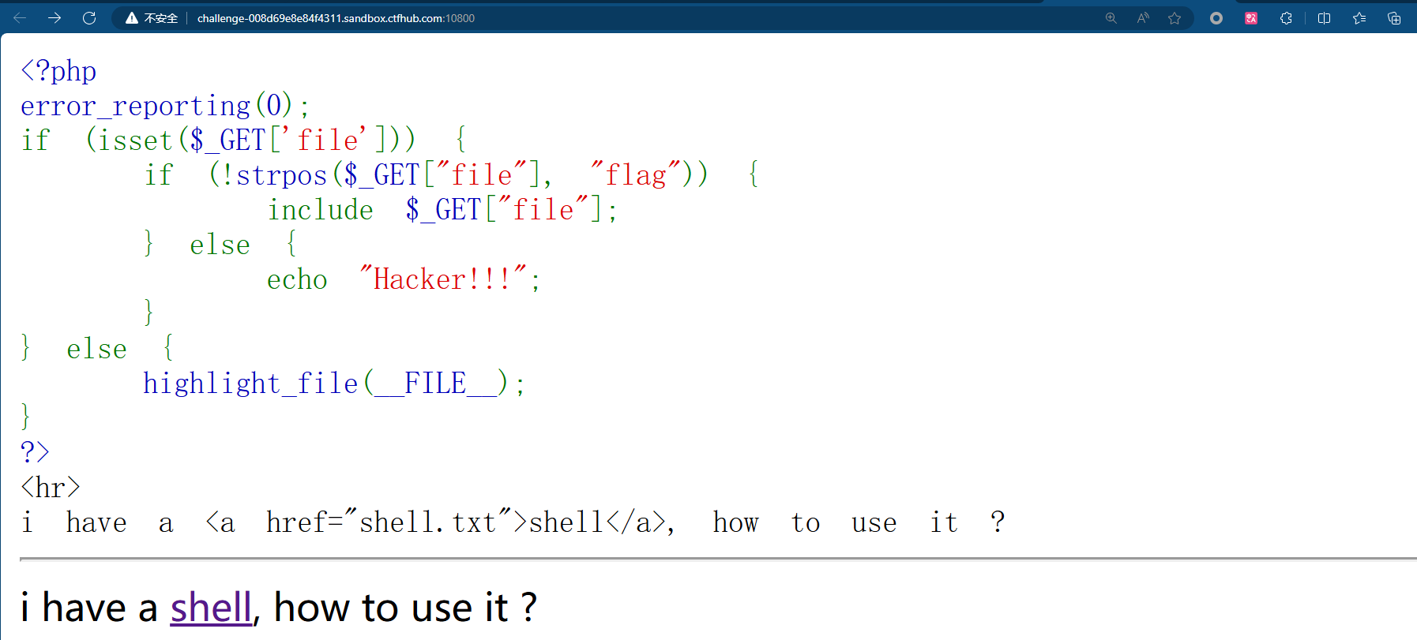Open the zoom magnifier in address bar
Screen dimensions: 1417x640
[x=1111, y=18]
